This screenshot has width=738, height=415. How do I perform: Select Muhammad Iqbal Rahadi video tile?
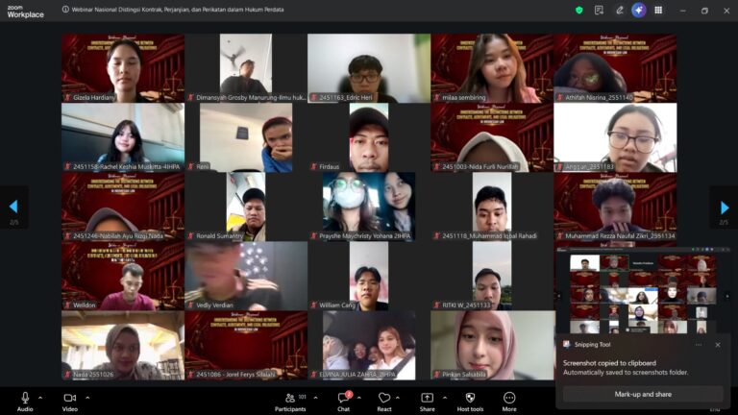tap(492, 207)
